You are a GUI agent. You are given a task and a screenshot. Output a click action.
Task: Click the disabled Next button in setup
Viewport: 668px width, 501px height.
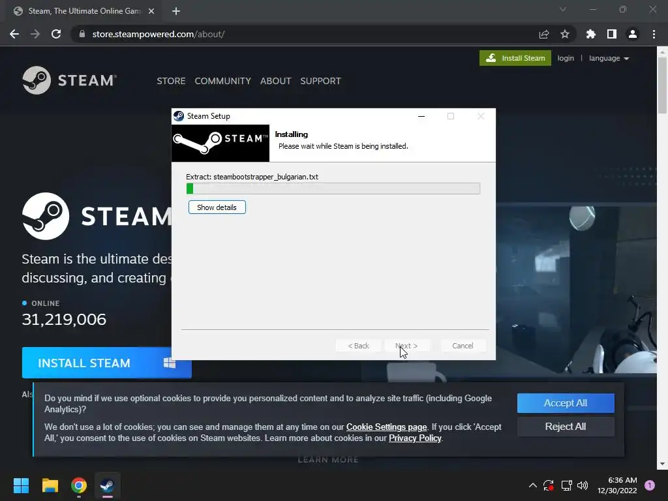(x=406, y=346)
